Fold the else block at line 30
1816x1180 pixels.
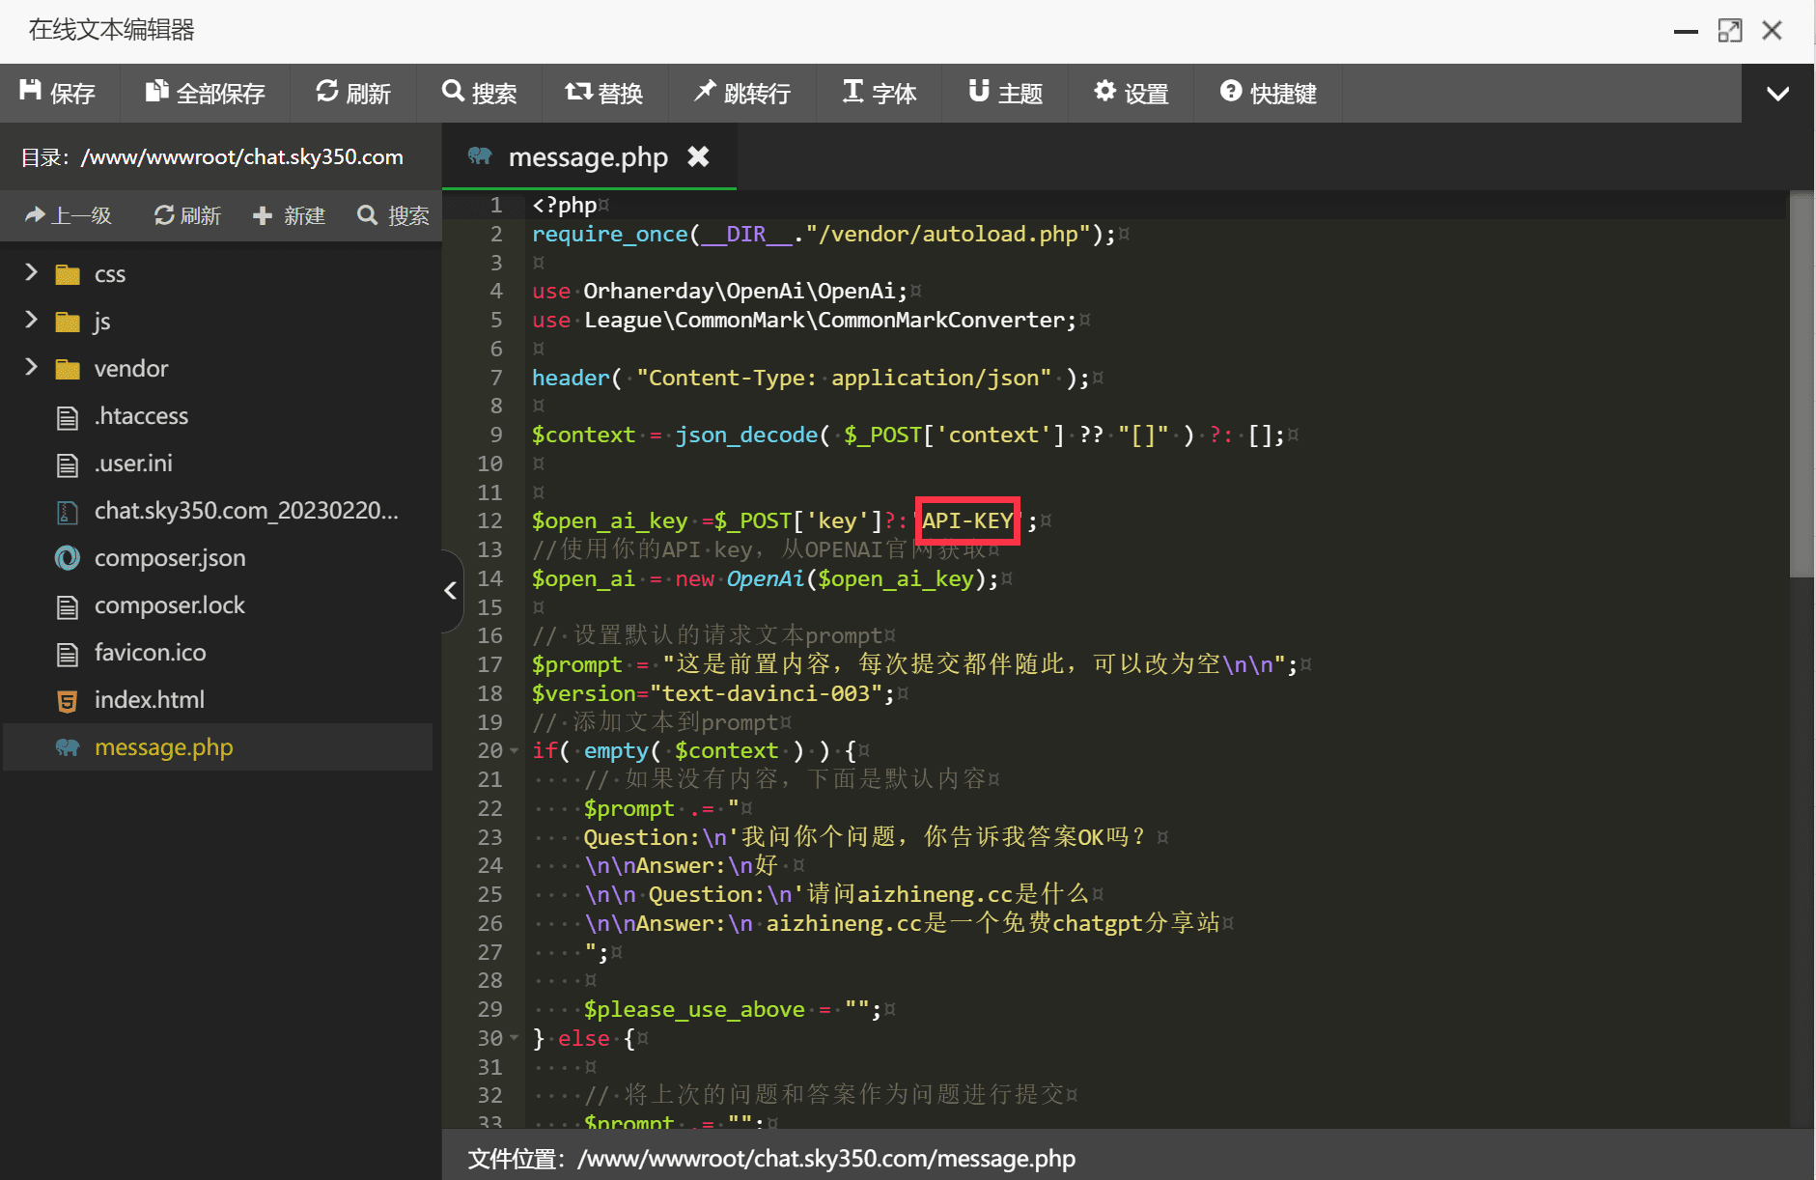click(x=514, y=1039)
